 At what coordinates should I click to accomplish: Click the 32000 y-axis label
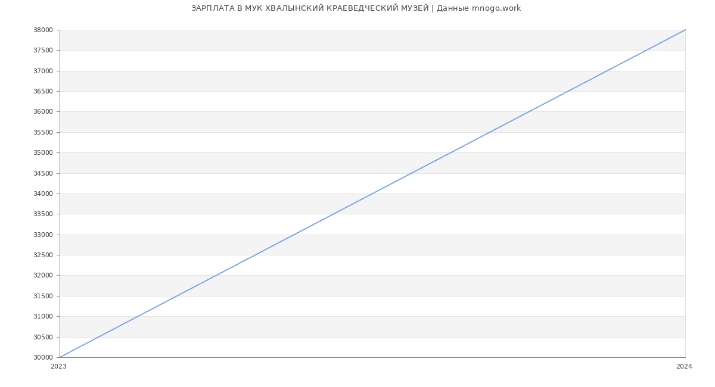tap(43, 276)
